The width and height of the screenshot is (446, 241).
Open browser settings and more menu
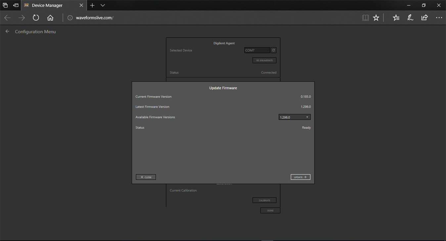click(x=439, y=18)
